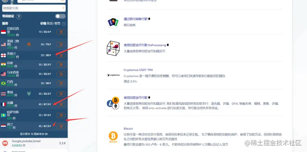
Task: Click the cart icon for England
Action: coord(61,55)
